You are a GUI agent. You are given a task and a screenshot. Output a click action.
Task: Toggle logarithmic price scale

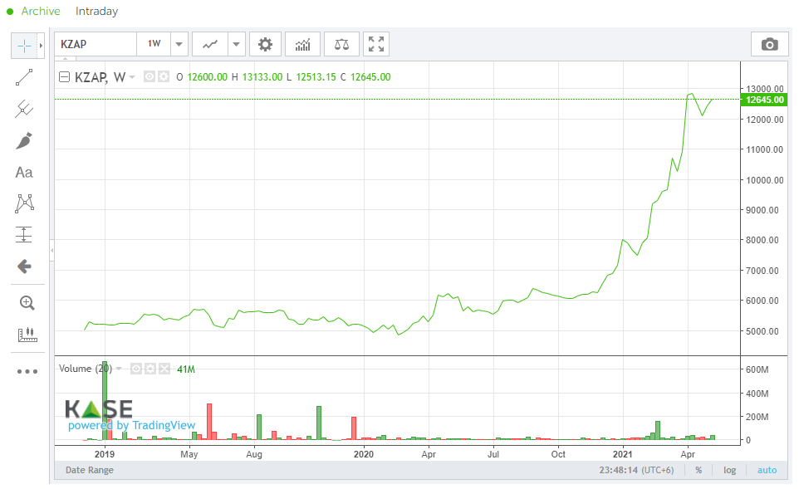[x=728, y=470]
